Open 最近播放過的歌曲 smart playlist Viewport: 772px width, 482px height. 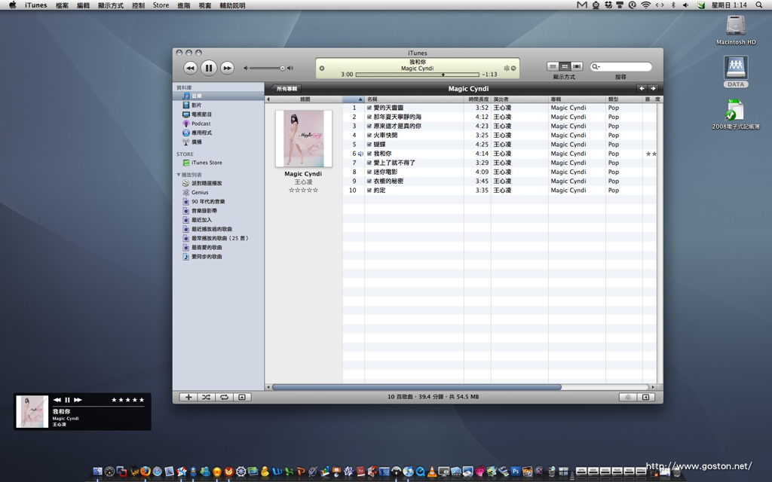coord(218,229)
